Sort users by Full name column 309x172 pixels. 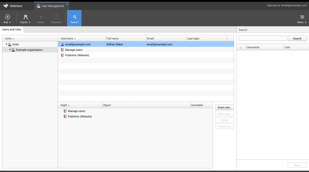coord(126,39)
